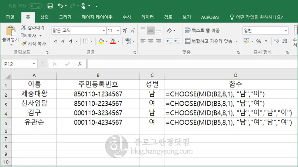
Task: Click the Select All corner triangle
Action: (8, 76)
